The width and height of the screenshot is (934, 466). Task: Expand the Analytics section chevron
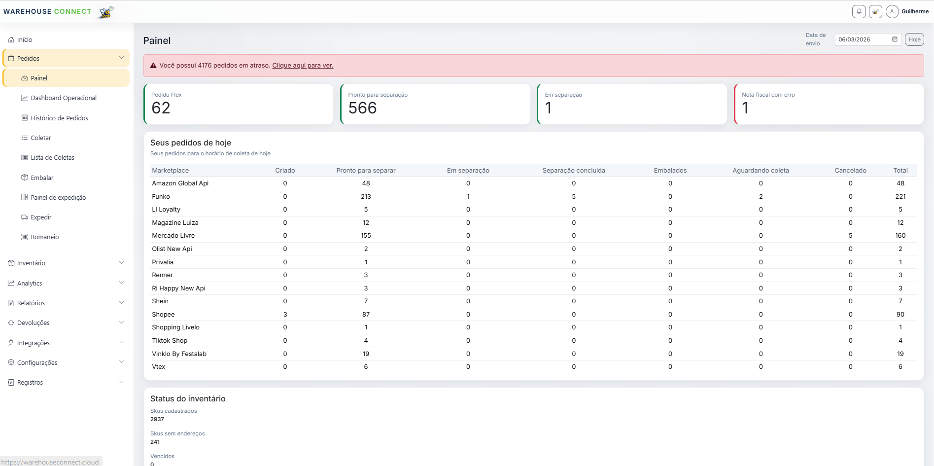pos(121,283)
